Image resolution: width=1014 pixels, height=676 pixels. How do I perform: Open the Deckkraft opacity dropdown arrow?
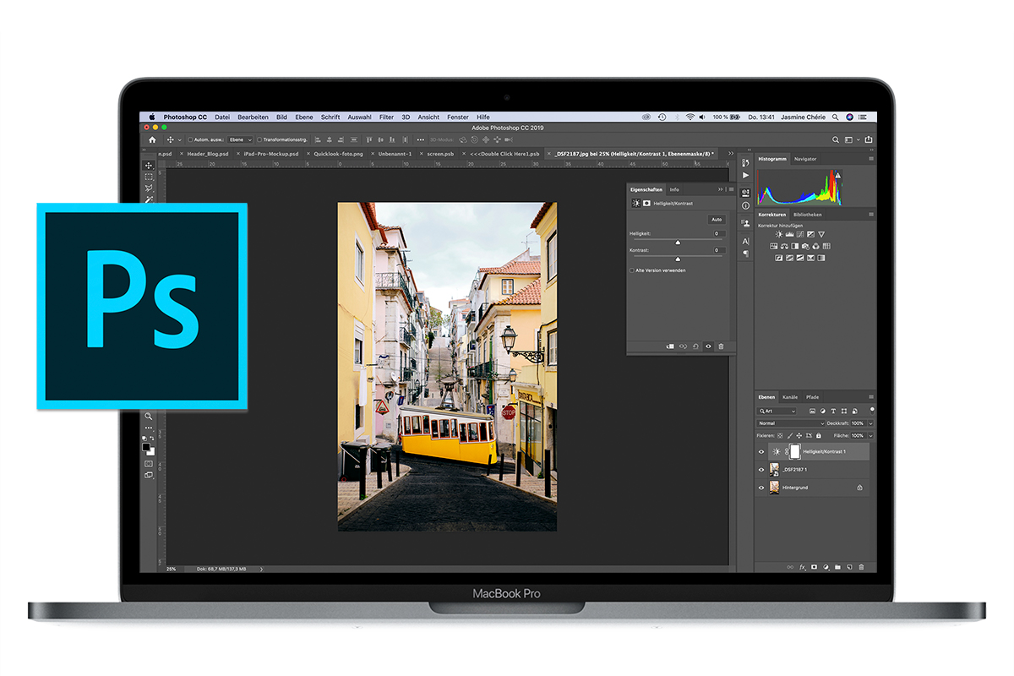click(871, 423)
